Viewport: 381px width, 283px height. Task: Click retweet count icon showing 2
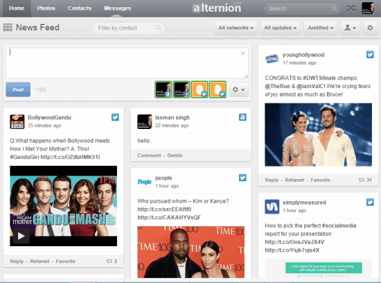click(x=109, y=261)
